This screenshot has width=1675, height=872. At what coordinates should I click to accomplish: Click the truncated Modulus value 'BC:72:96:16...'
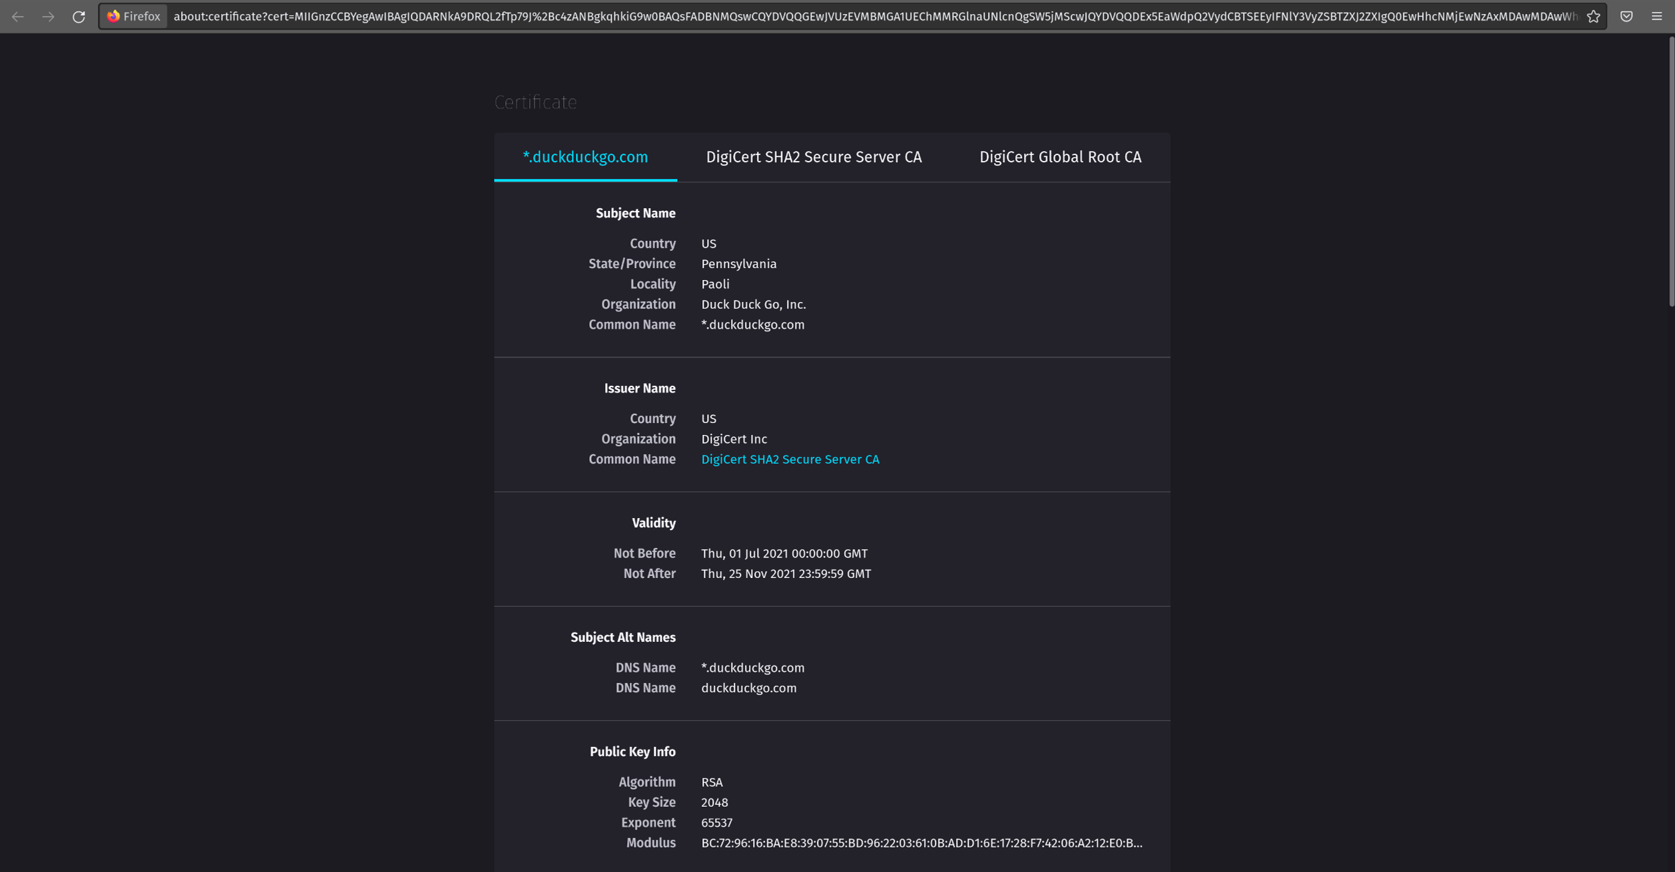coord(921,843)
